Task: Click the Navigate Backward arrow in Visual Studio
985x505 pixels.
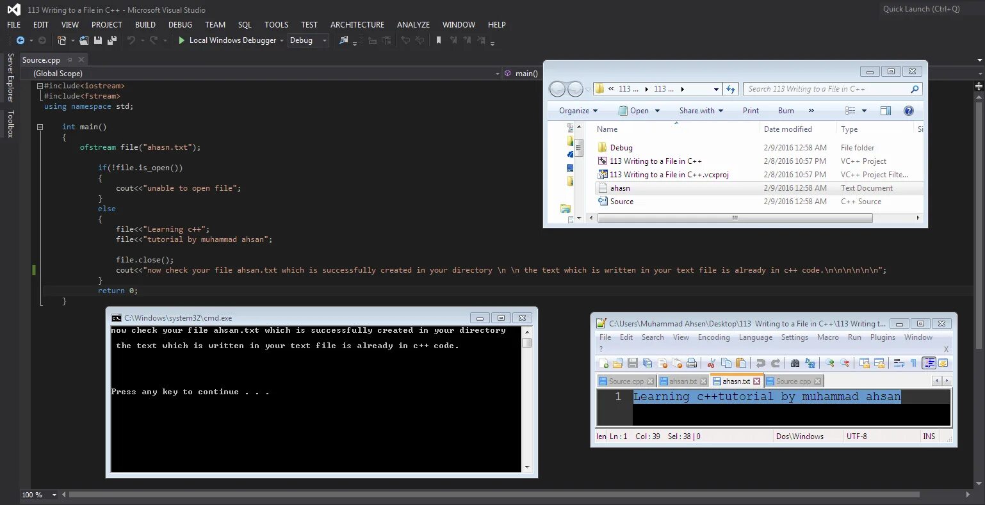Action: (x=20, y=40)
